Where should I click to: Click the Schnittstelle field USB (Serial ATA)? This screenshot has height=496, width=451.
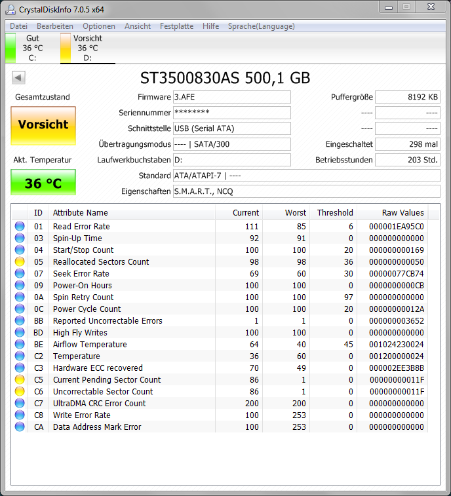(x=231, y=128)
